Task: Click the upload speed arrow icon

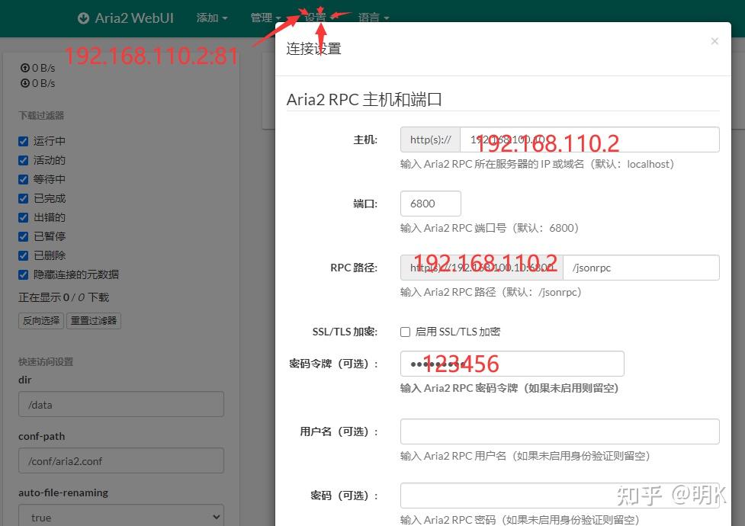Action: (27, 67)
